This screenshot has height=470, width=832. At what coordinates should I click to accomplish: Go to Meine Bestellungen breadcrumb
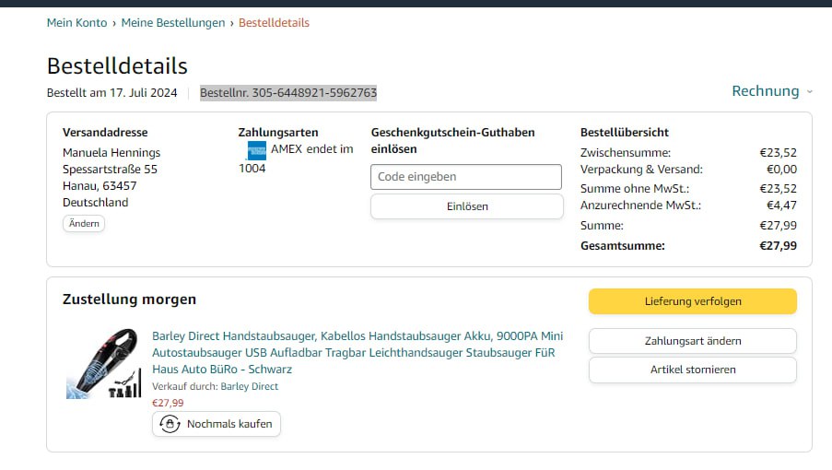click(173, 23)
